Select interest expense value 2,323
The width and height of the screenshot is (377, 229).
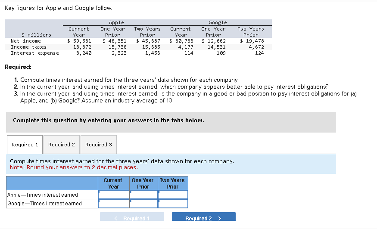click(119, 53)
